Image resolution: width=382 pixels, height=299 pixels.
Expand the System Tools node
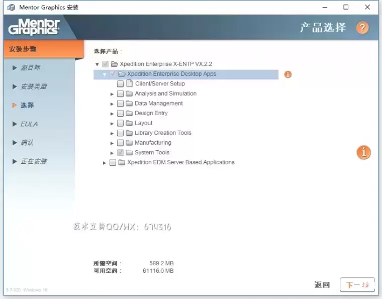[x=112, y=153]
